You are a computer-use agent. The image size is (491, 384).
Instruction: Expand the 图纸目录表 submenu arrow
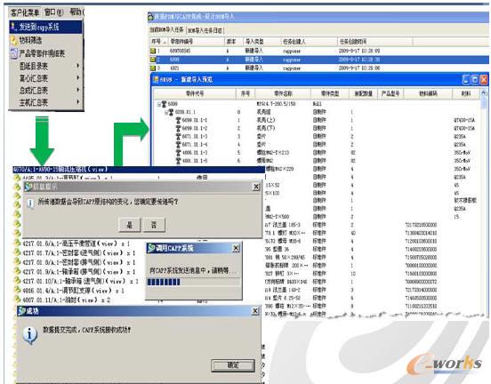78,66
